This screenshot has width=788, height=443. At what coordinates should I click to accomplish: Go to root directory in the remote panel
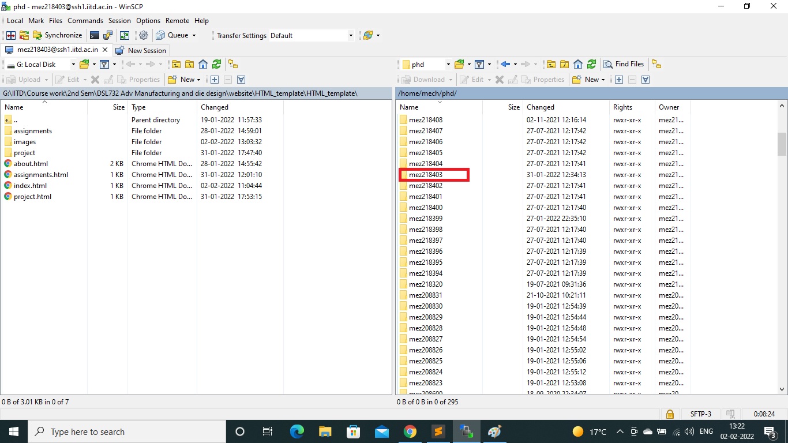564,64
